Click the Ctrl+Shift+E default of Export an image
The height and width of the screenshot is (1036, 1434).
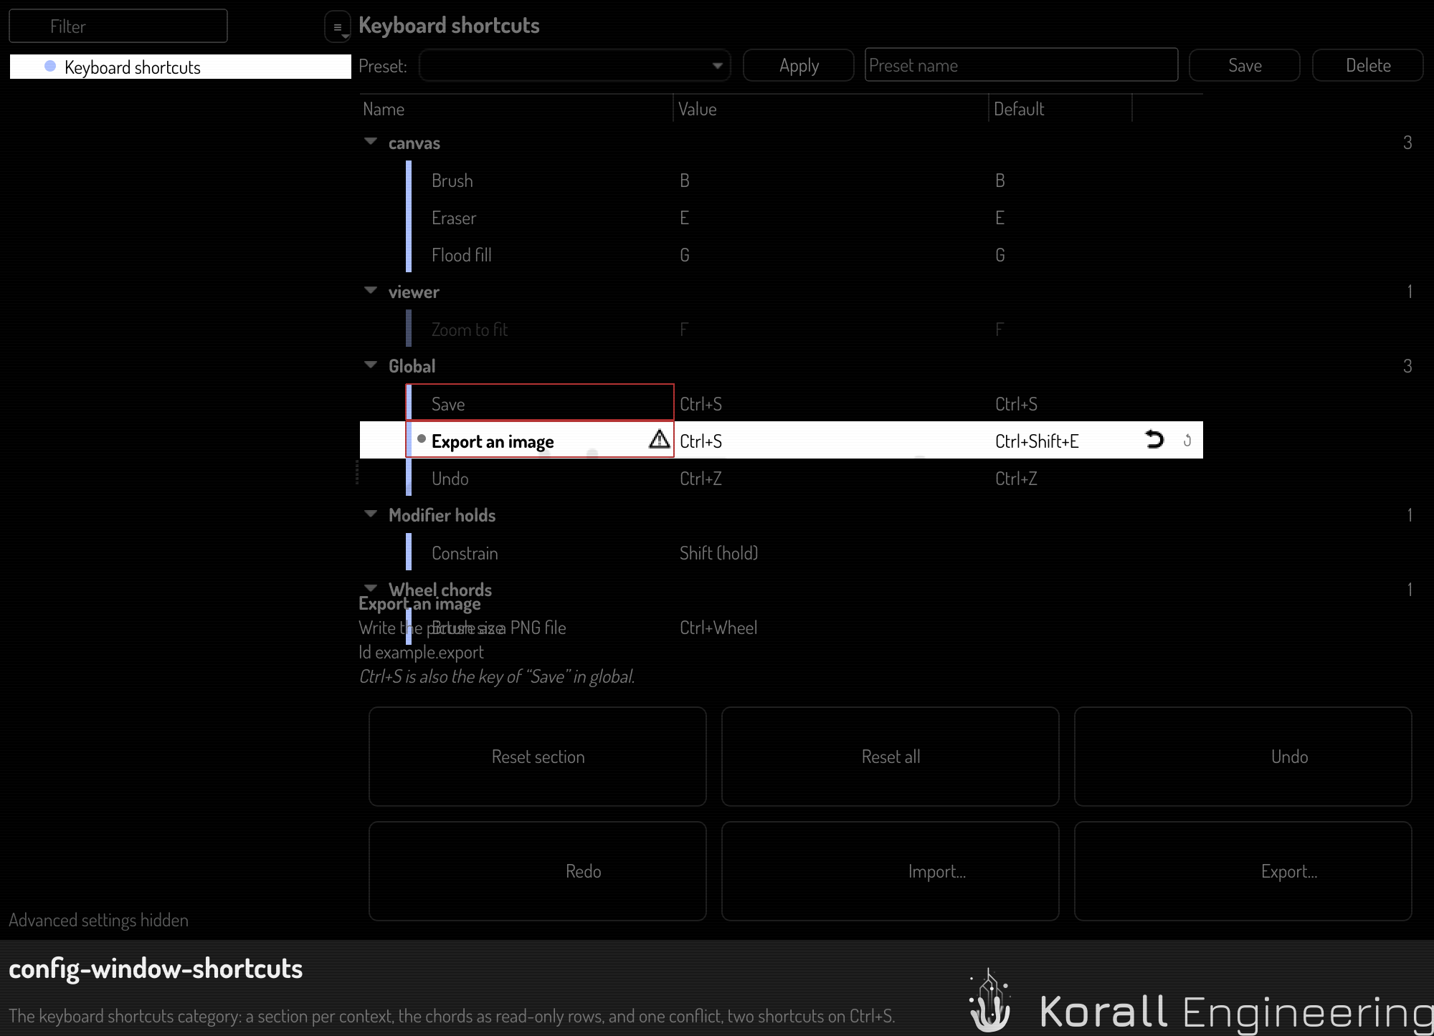[1037, 441]
